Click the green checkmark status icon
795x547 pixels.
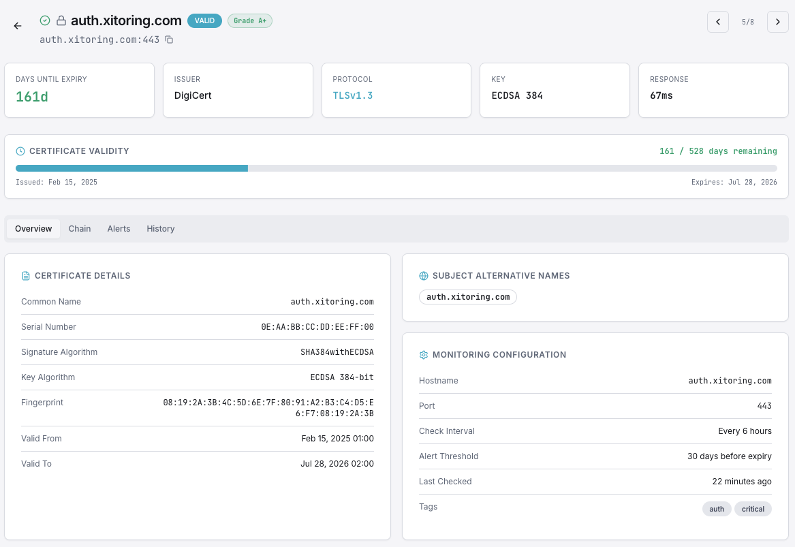(44, 20)
